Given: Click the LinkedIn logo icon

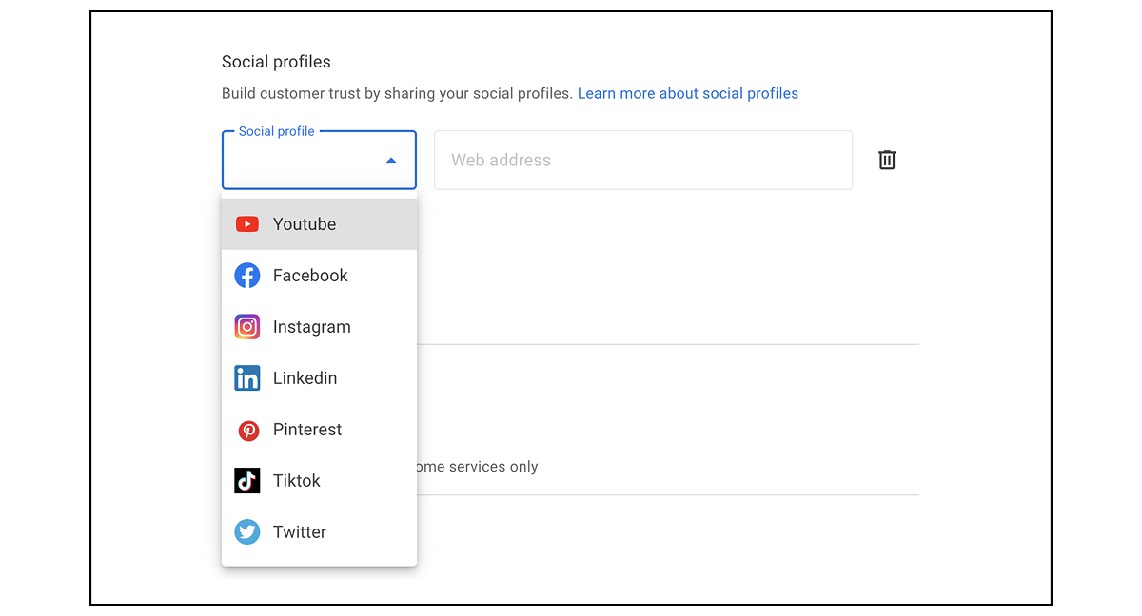Looking at the screenshot, I should 247,378.
